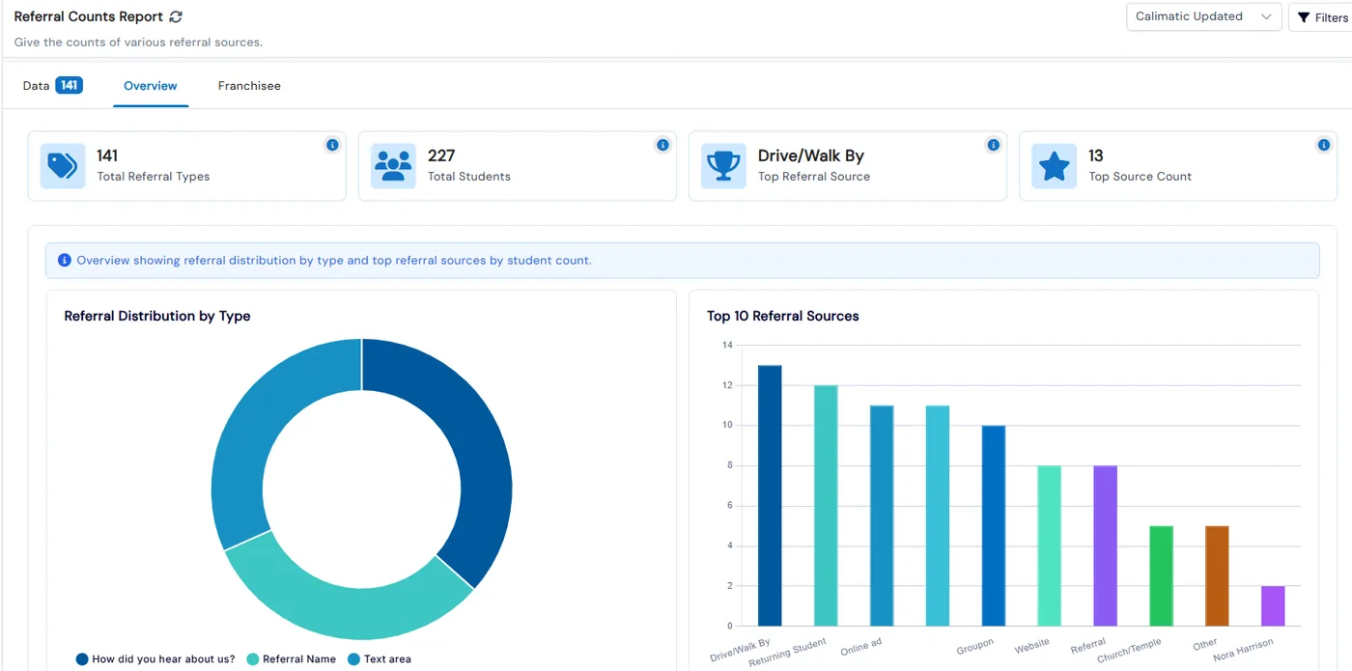The image size is (1352, 671).
Task: Click the 'Church/Temple' axis label
Action: (x=1129, y=651)
